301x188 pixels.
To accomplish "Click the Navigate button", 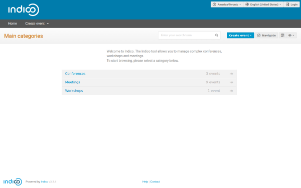I will (266, 35).
